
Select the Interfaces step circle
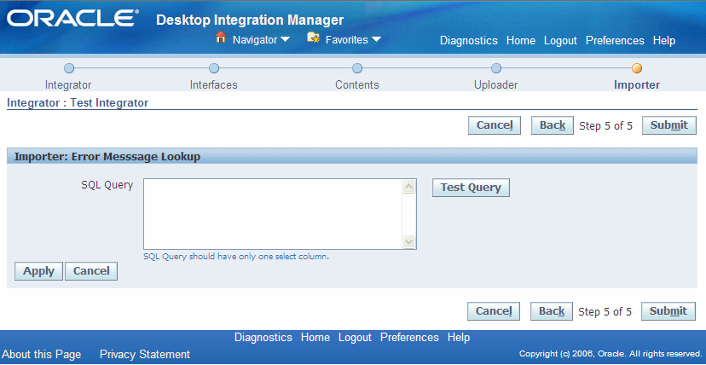[214, 68]
